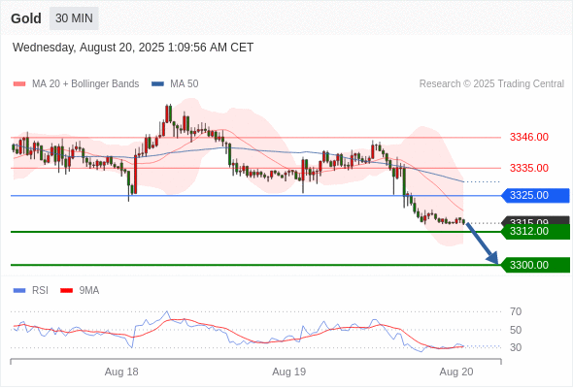Image resolution: width=573 pixels, height=388 pixels.
Task: Toggle the 9MA legend swatch
Action: point(66,291)
